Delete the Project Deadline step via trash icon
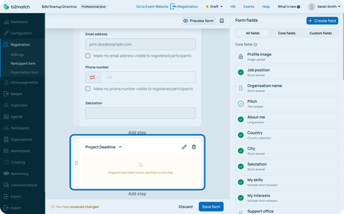Screen dimensions: 344x214 194,147
